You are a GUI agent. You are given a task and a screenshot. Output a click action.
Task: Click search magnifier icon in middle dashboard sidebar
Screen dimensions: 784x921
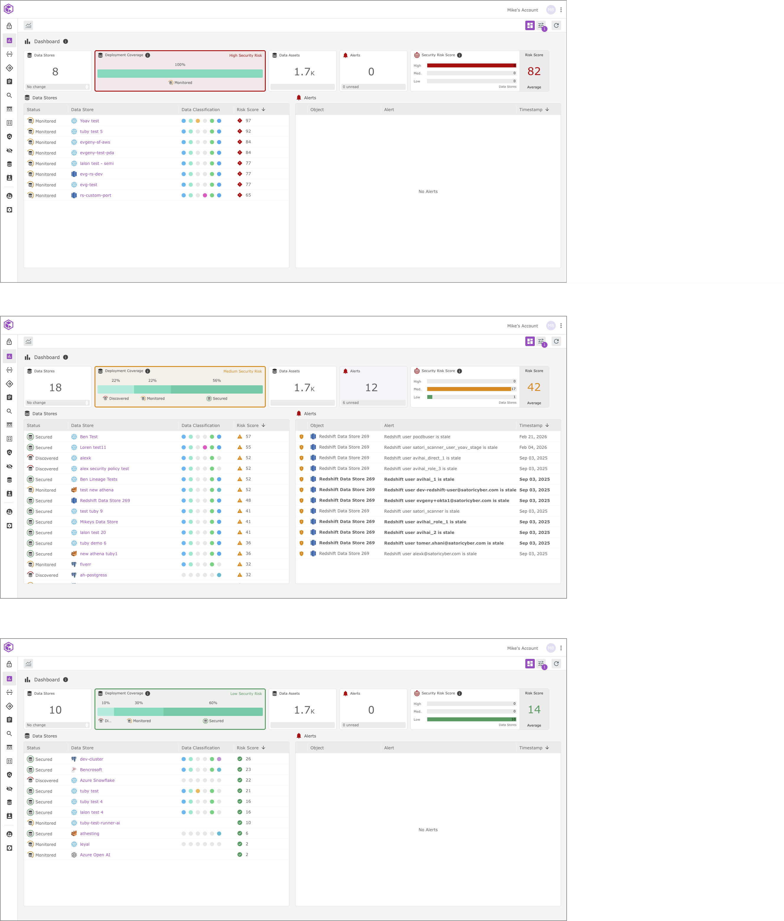tap(9, 411)
